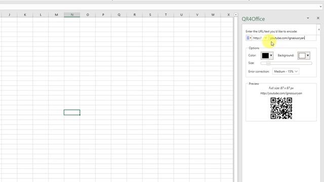Screen dimensions: 324x182
Task: Select column K header
Action: tap(25, 15)
